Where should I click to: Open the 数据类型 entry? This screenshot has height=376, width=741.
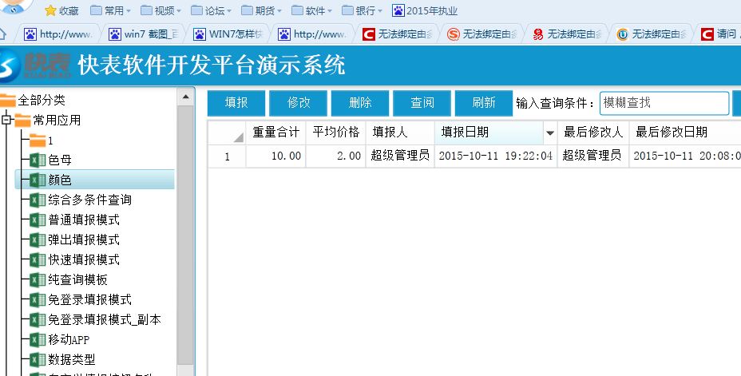(x=72, y=360)
